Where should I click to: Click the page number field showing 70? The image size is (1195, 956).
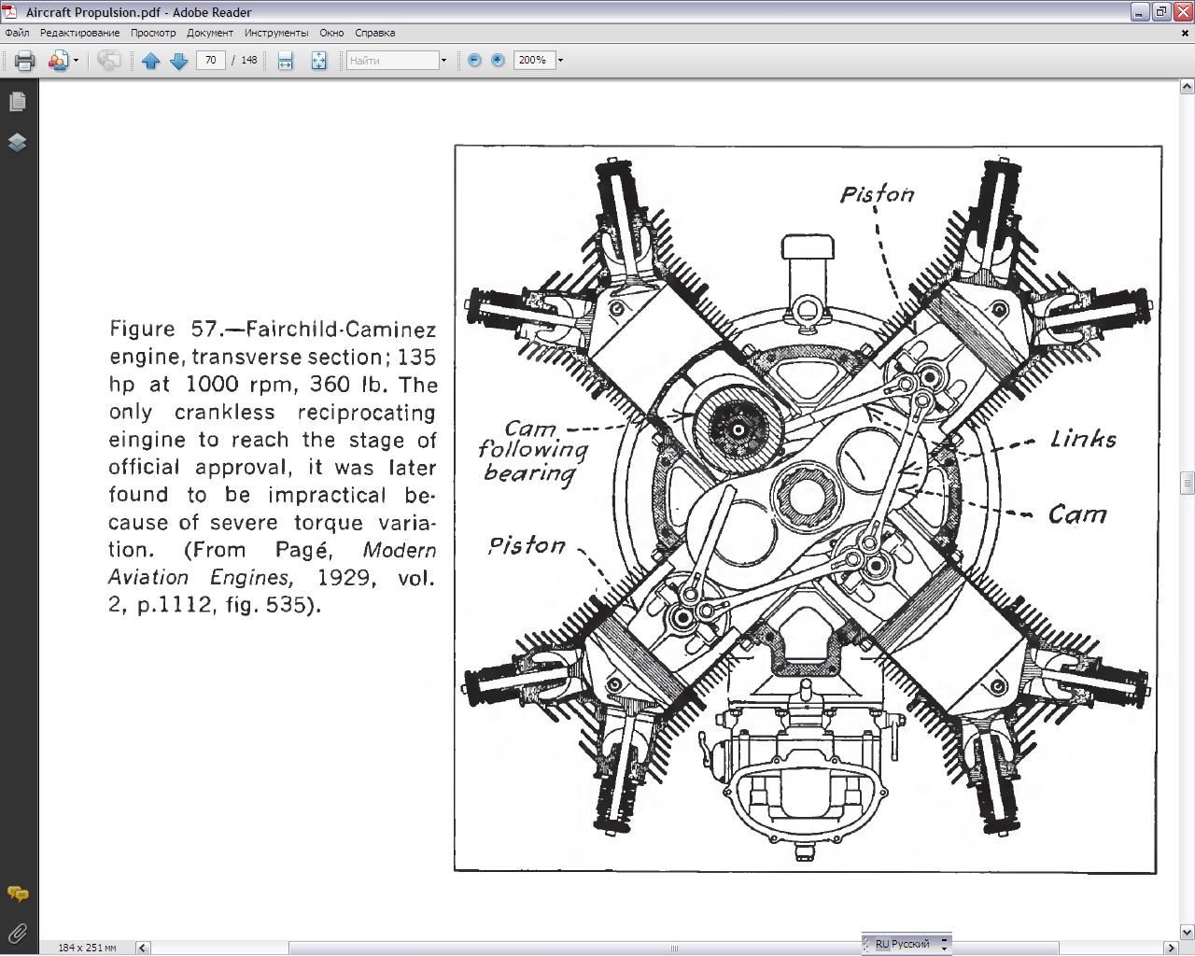(211, 61)
